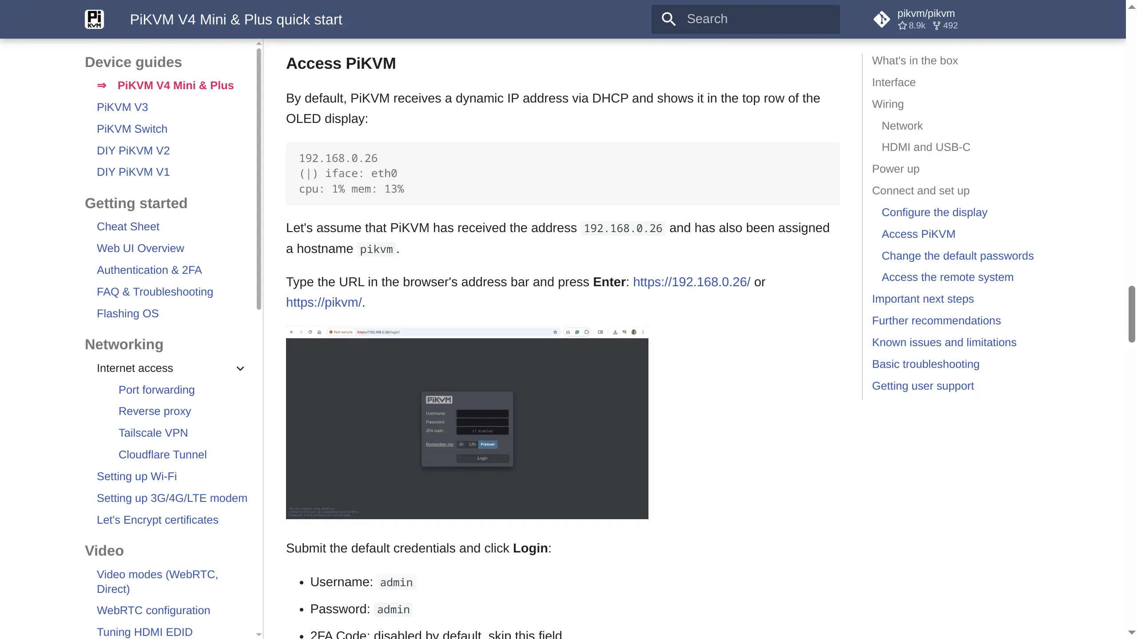
Task: Open PiKVM V4 Mini & Plus guide
Action: (x=175, y=86)
